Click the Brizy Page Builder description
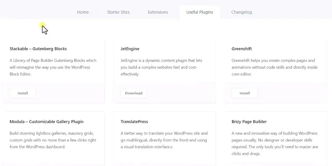The height and width of the screenshot is (166, 332). (x=275, y=143)
